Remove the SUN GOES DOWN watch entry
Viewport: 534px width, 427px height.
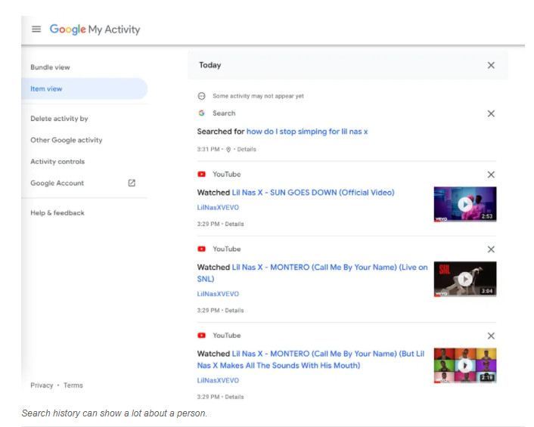(491, 175)
